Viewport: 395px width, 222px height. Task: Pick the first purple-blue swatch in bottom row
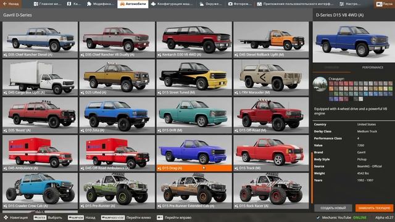pos(331,99)
